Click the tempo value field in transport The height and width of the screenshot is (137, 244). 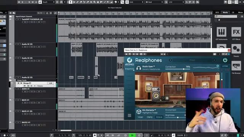(180, 135)
